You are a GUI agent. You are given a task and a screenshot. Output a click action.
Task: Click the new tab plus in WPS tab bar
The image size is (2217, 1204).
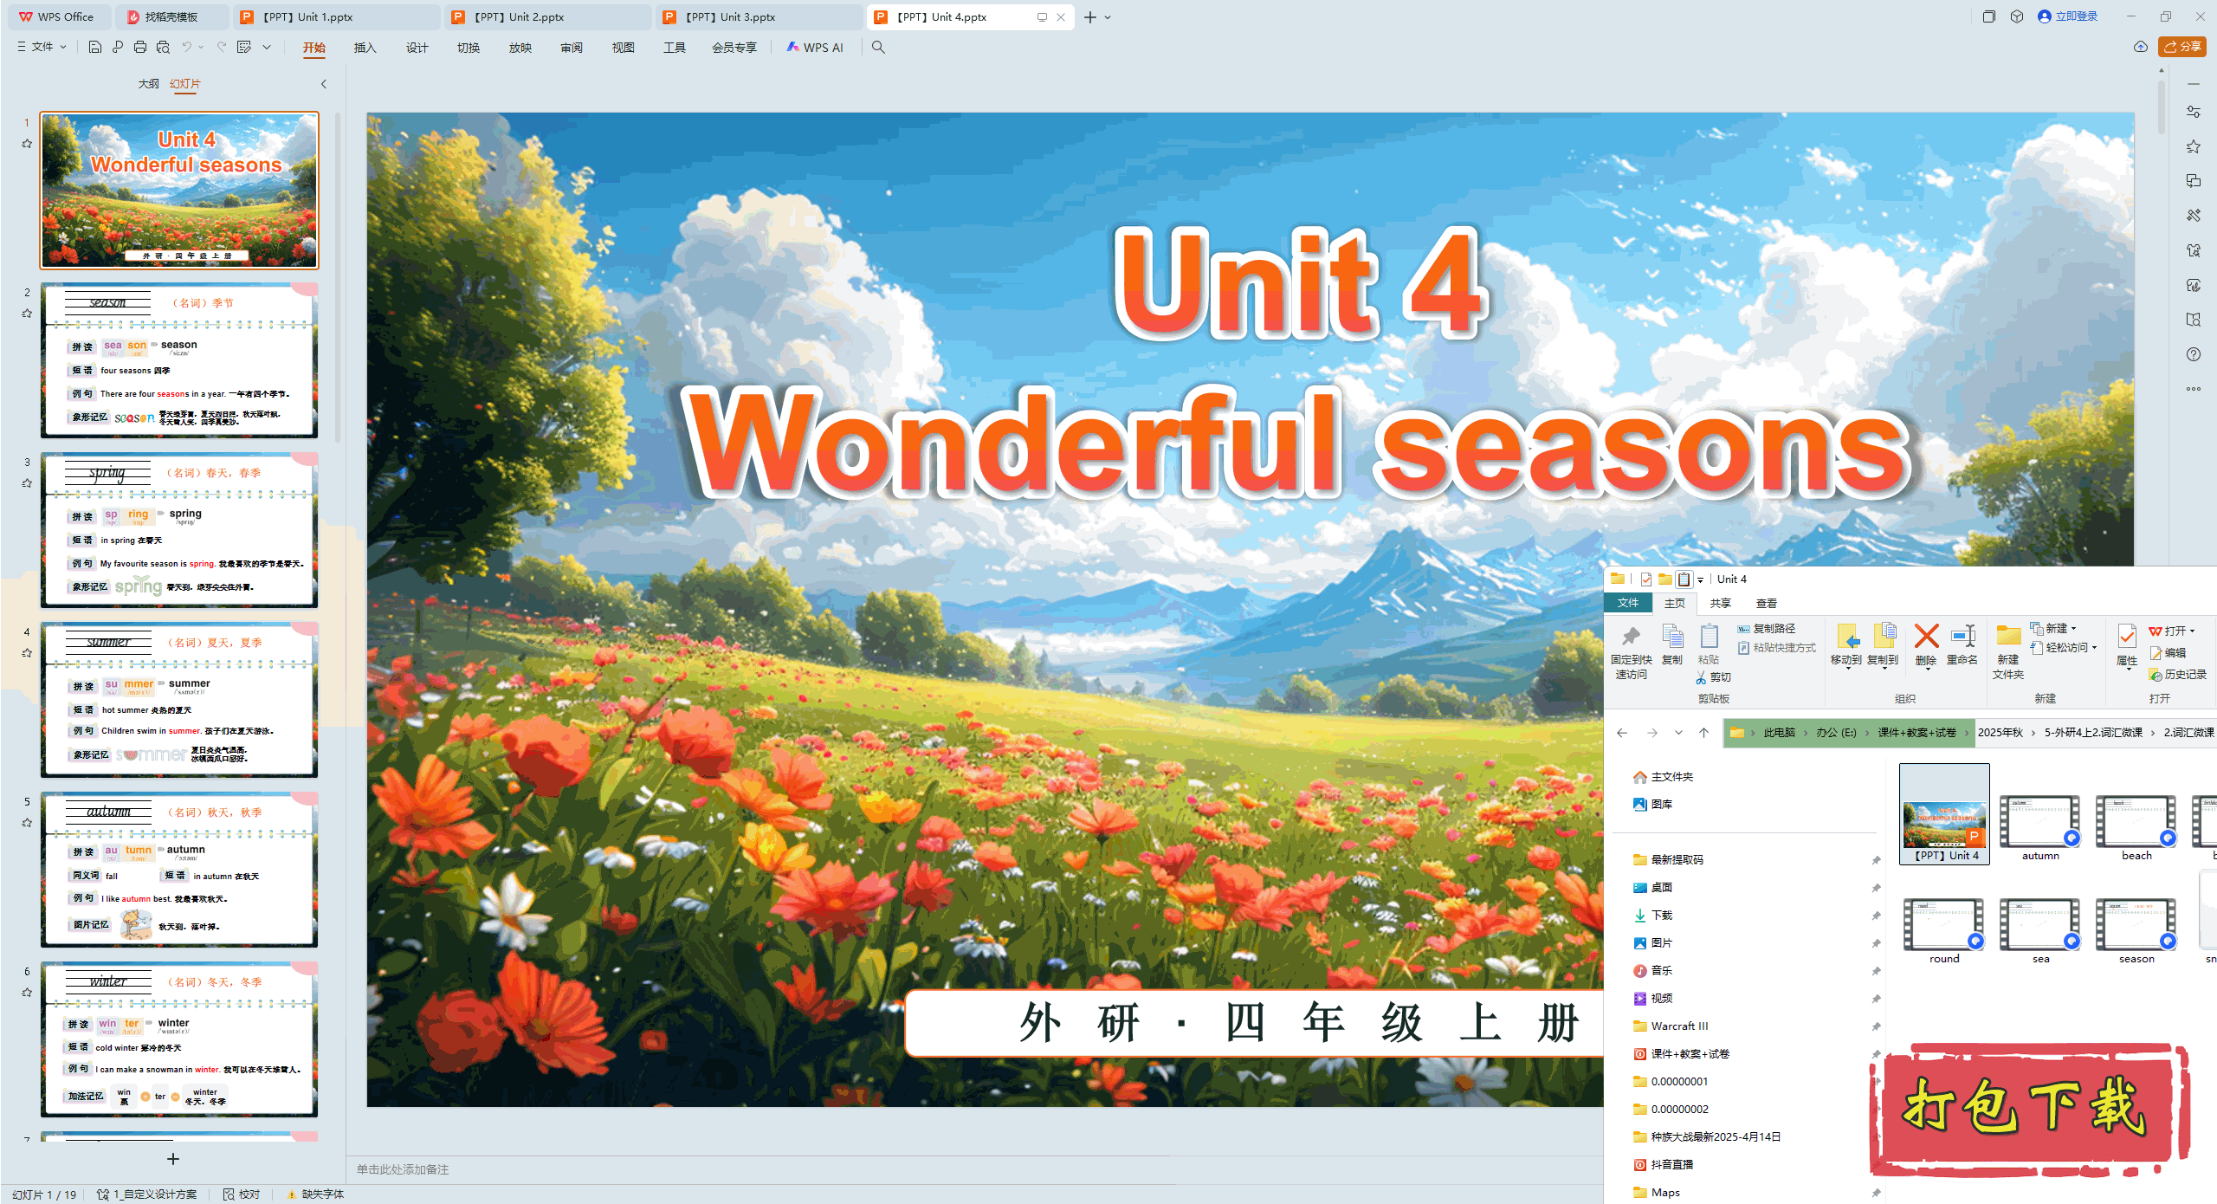(1090, 17)
